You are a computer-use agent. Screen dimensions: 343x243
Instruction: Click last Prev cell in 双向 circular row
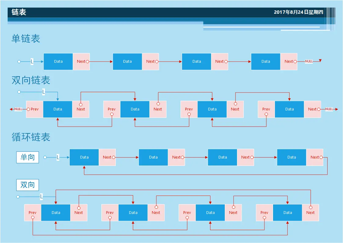tap(265, 212)
